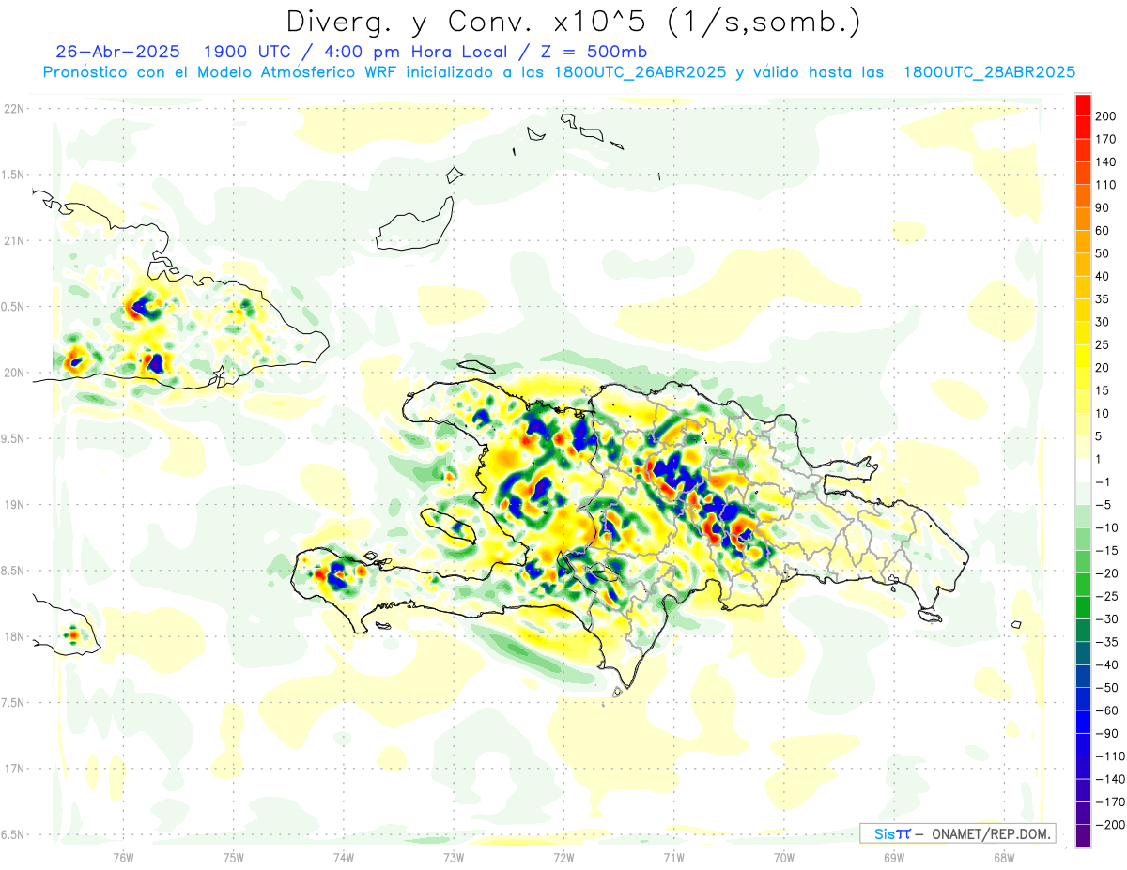Image resolution: width=1127 pixels, height=870 pixels.
Task: Click the '74W' longitude label
Action: tap(344, 857)
